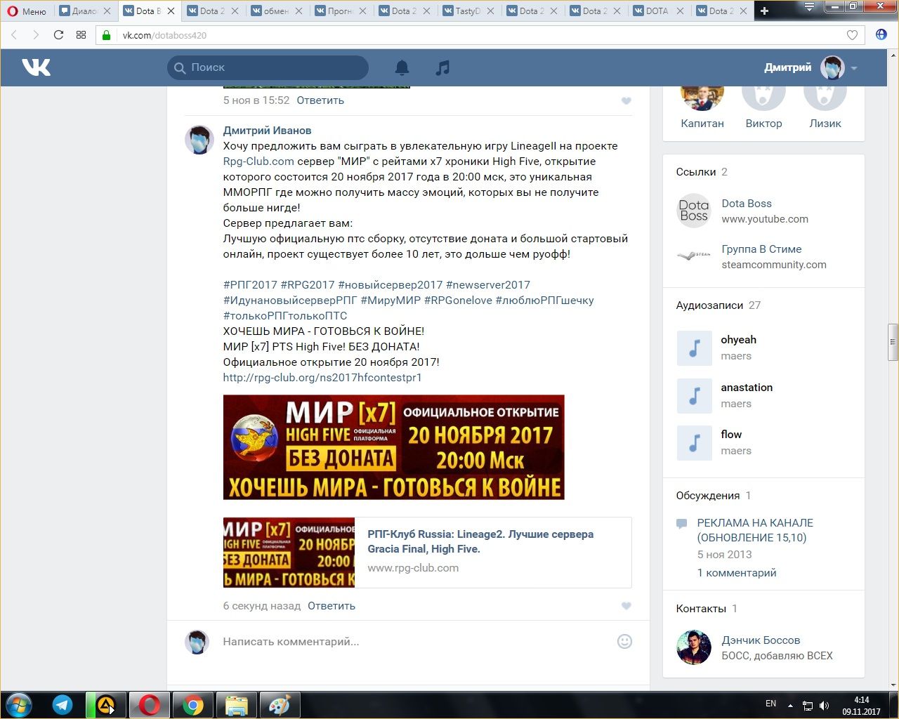
Task: Switch to the Прогн tab
Action: pyautogui.click(x=334, y=11)
